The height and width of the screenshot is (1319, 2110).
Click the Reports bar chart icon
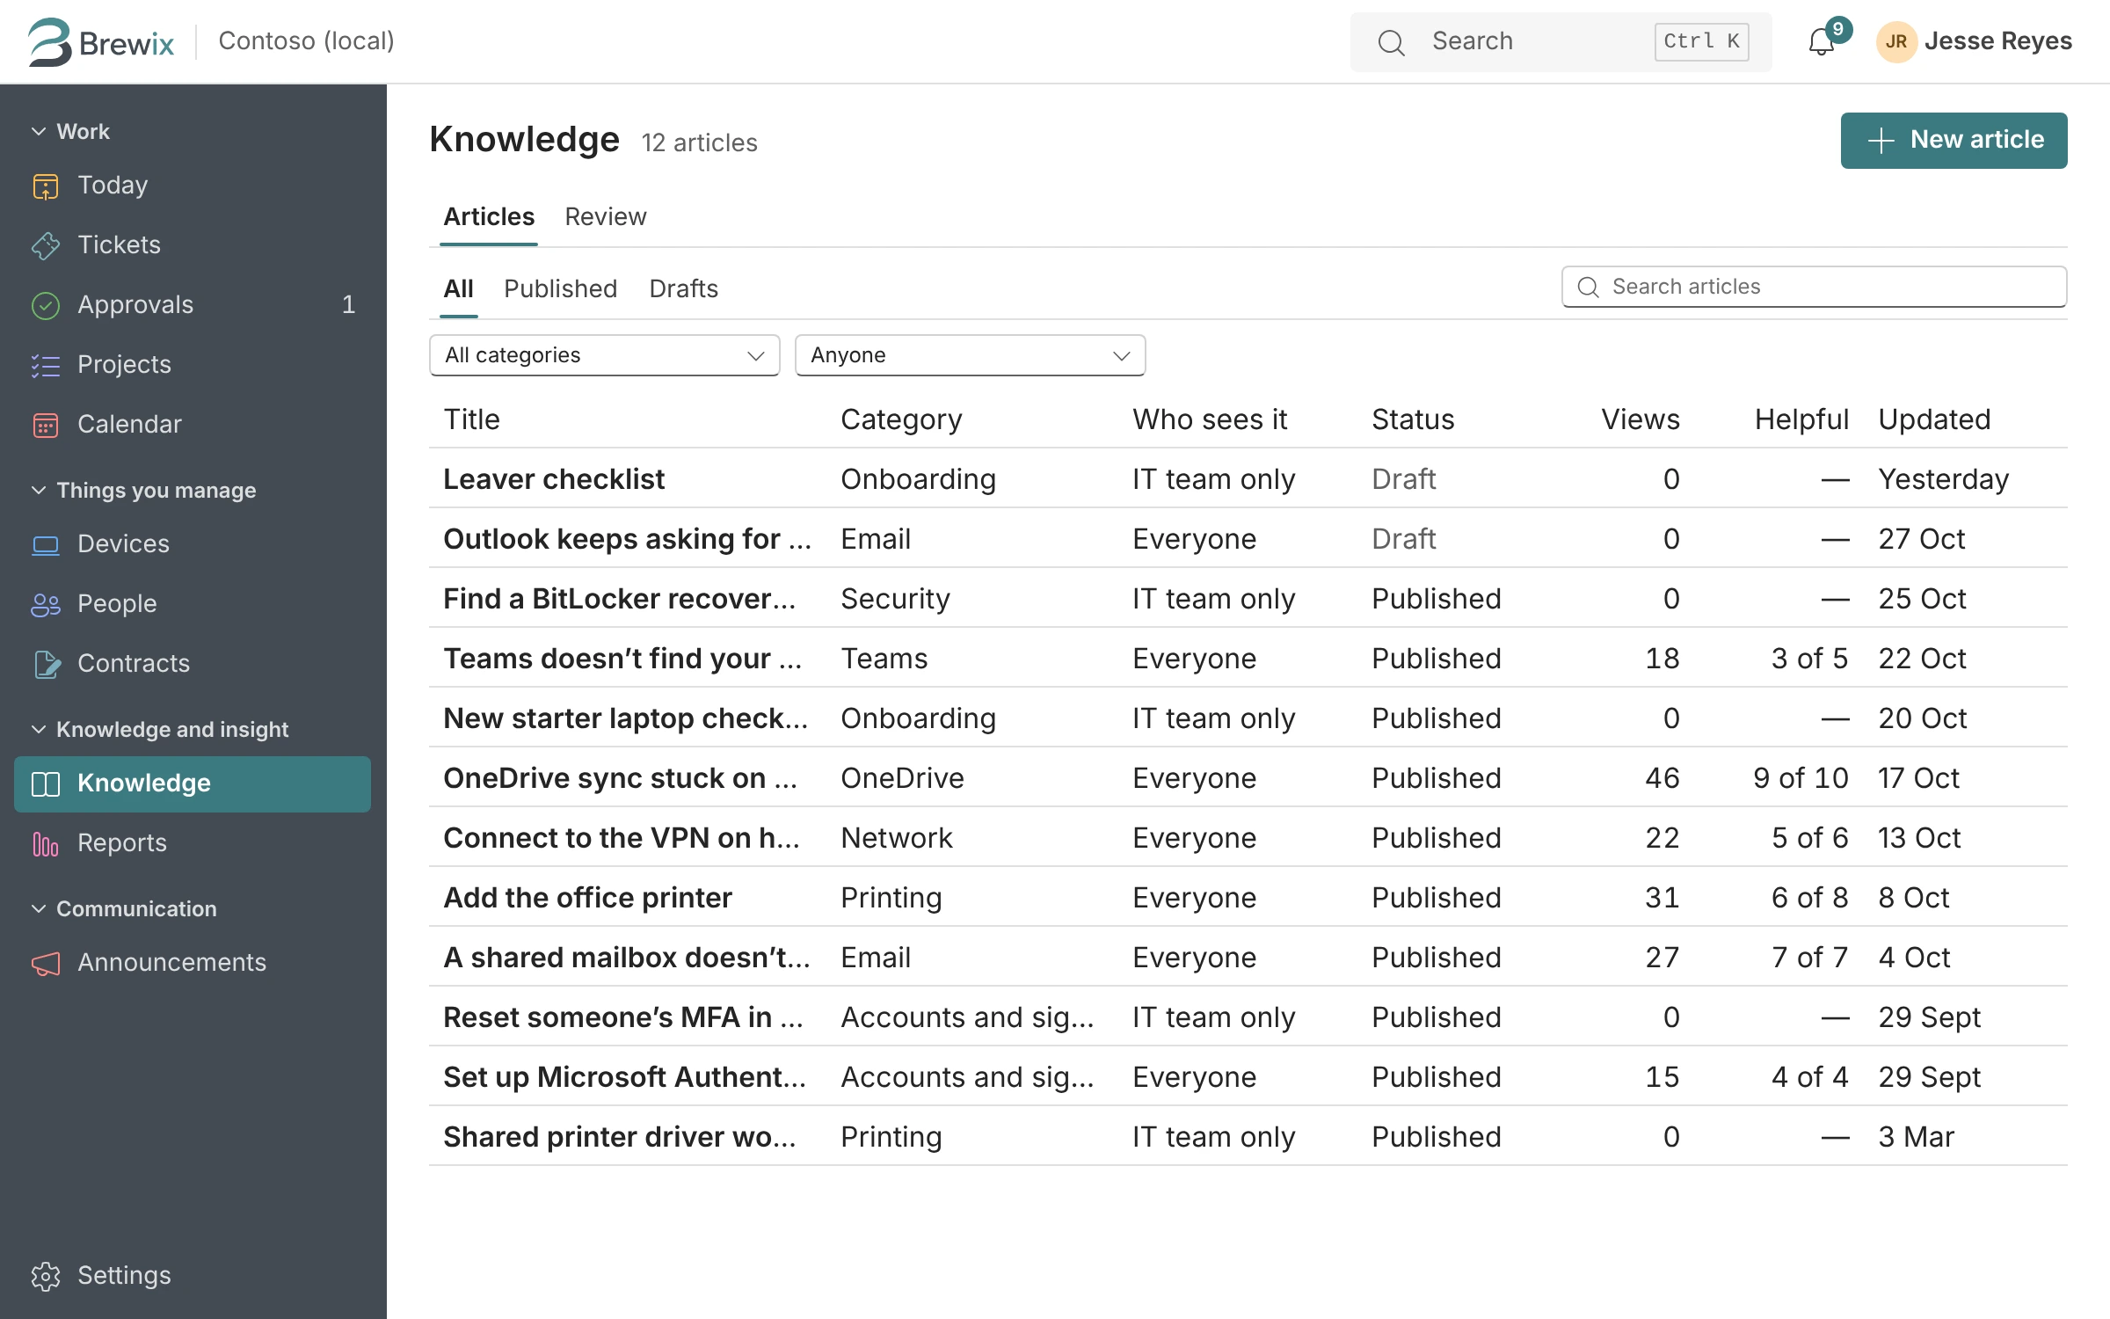(46, 843)
